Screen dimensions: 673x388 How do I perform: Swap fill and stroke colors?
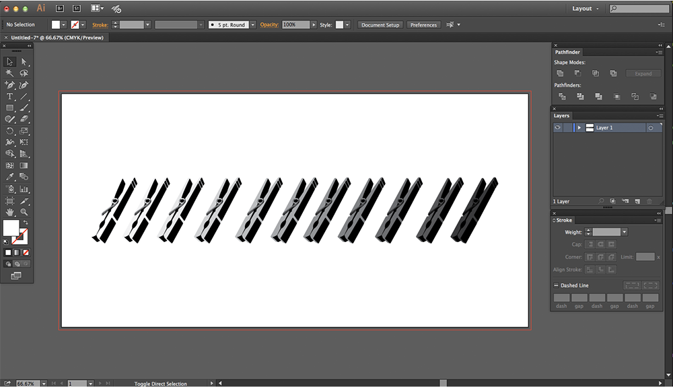[x=26, y=223]
